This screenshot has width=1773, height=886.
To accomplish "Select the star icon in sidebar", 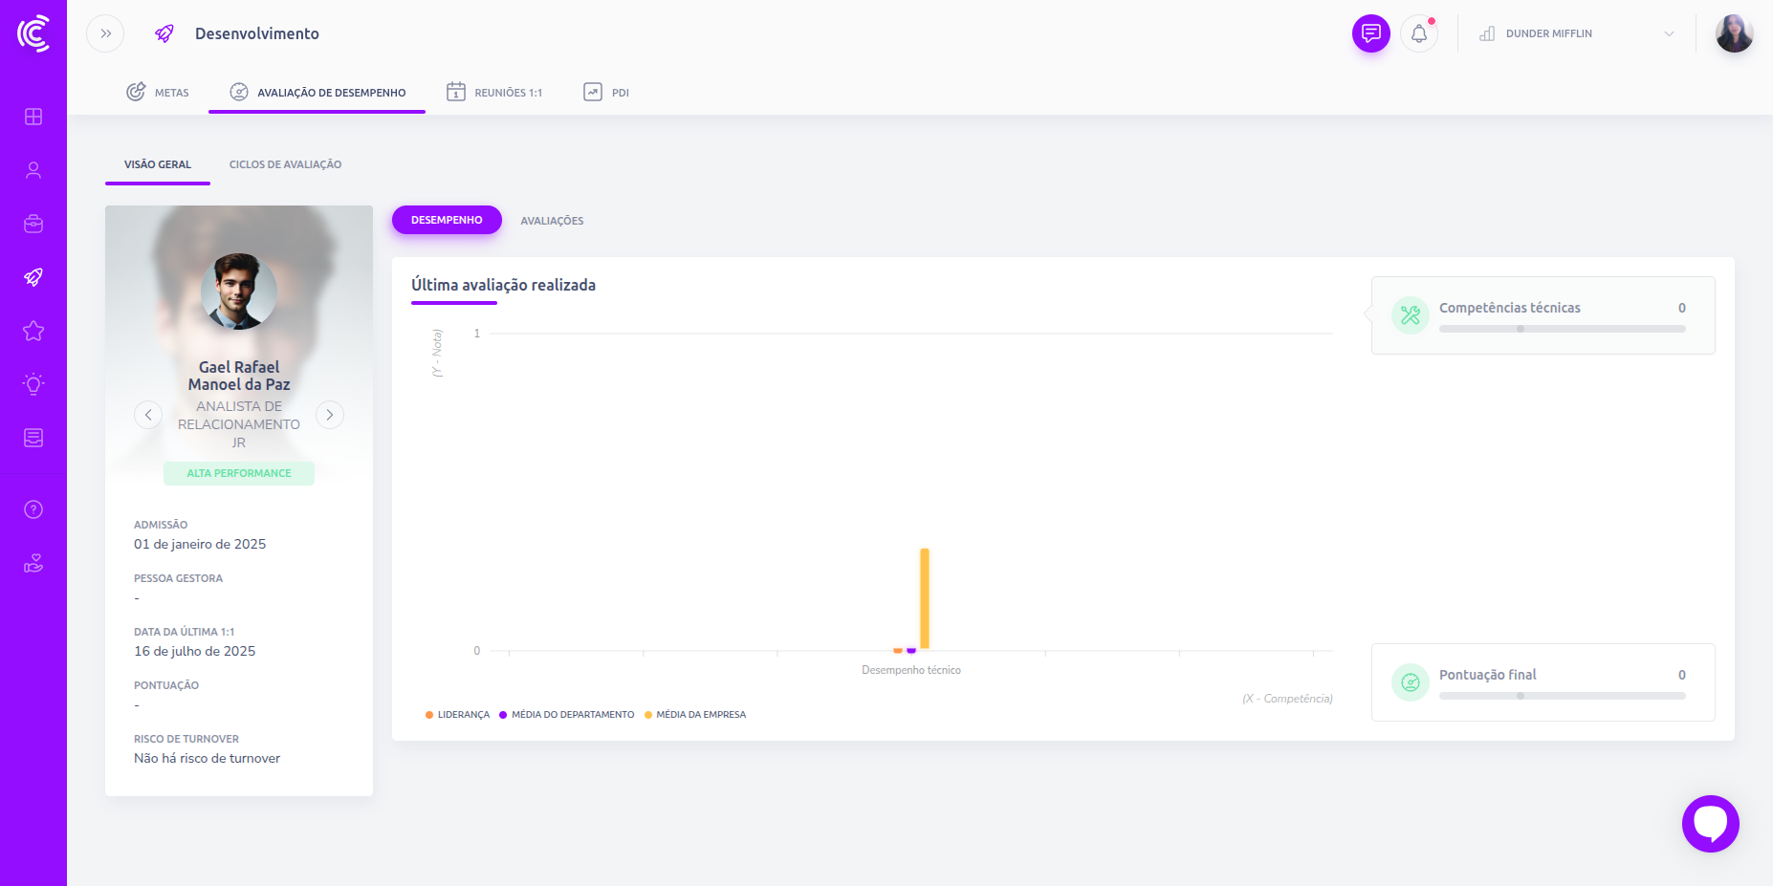I will click(33, 331).
